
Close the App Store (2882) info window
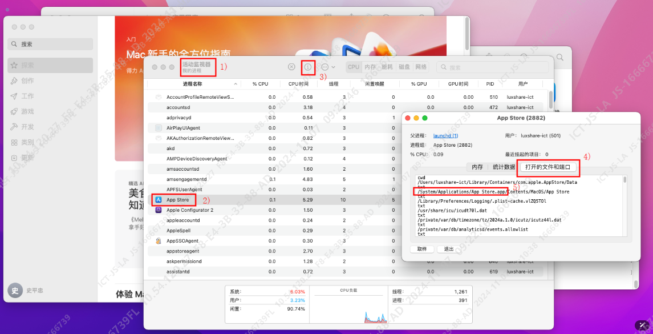point(408,118)
